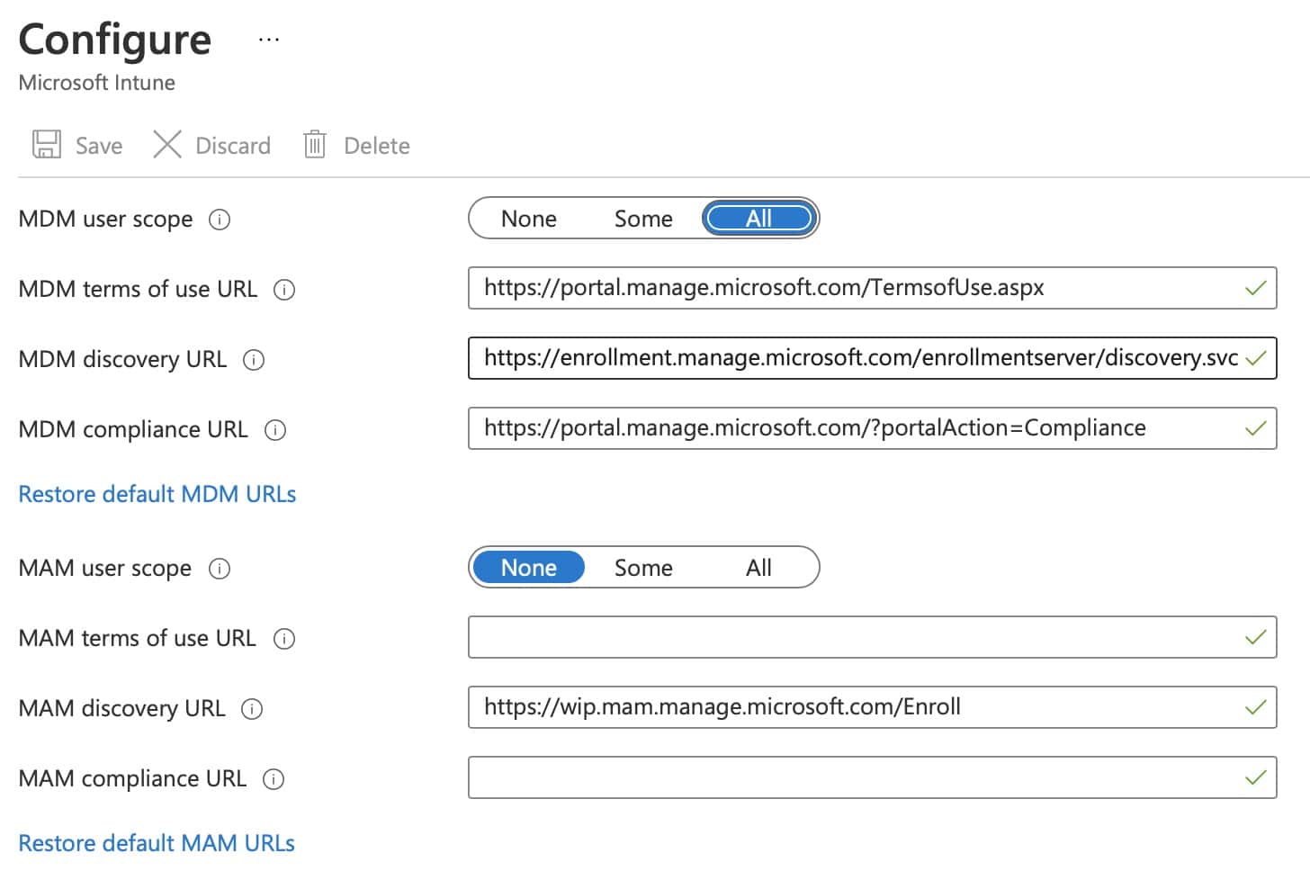This screenshot has height=871, width=1310.
Task: Set MAM user scope to All
Action: click(x=759, y=568)
